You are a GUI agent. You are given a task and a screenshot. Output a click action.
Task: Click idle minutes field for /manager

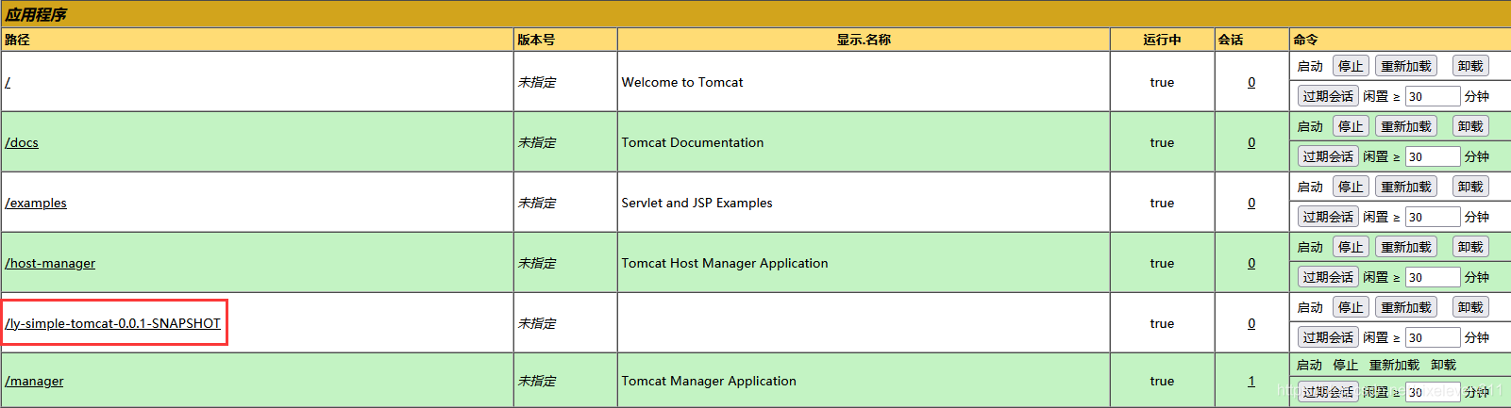coord(1433,392)
